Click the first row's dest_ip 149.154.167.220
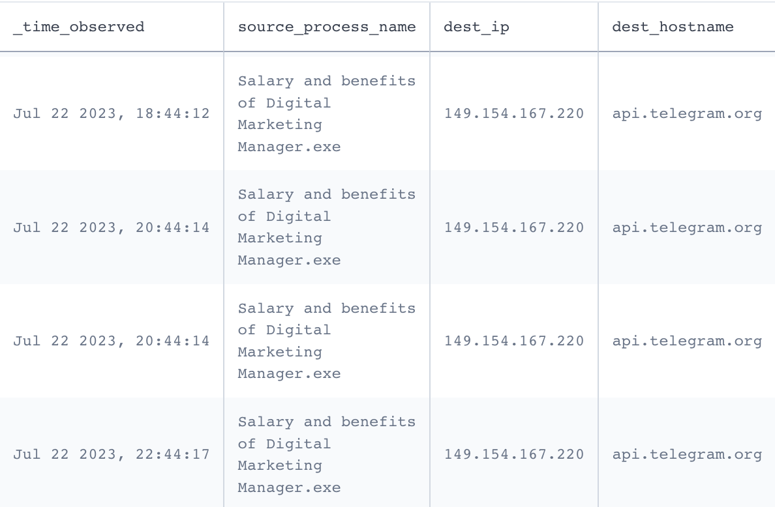 click(513, 113)
